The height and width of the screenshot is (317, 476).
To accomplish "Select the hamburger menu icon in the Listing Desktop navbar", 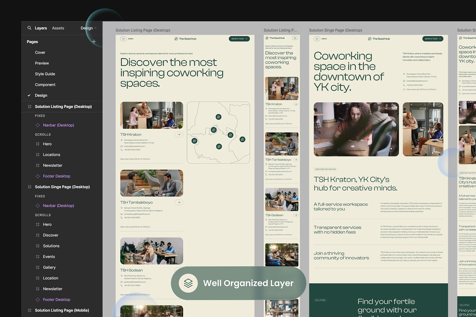I will pyautogui.click(x=123, y=39).
